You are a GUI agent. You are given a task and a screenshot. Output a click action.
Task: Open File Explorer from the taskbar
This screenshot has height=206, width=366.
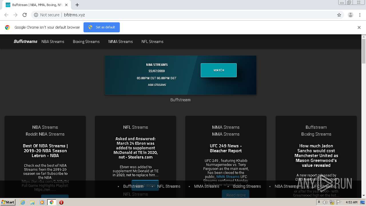32,202
